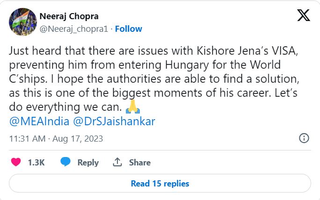The image size is (320, 200).
Task: Open the @DrSJaishankar mention
Action: point(114,121)
